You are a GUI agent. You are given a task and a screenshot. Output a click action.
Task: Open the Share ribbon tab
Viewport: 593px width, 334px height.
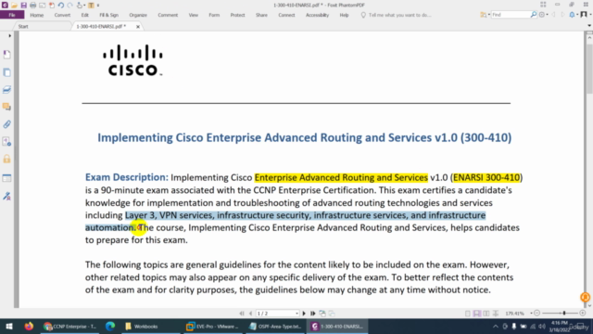pyautogui.click(x=261, y=15)
